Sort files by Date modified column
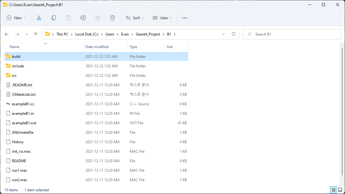The width and height of the screenshot is (345, 194). coord(97,47)
